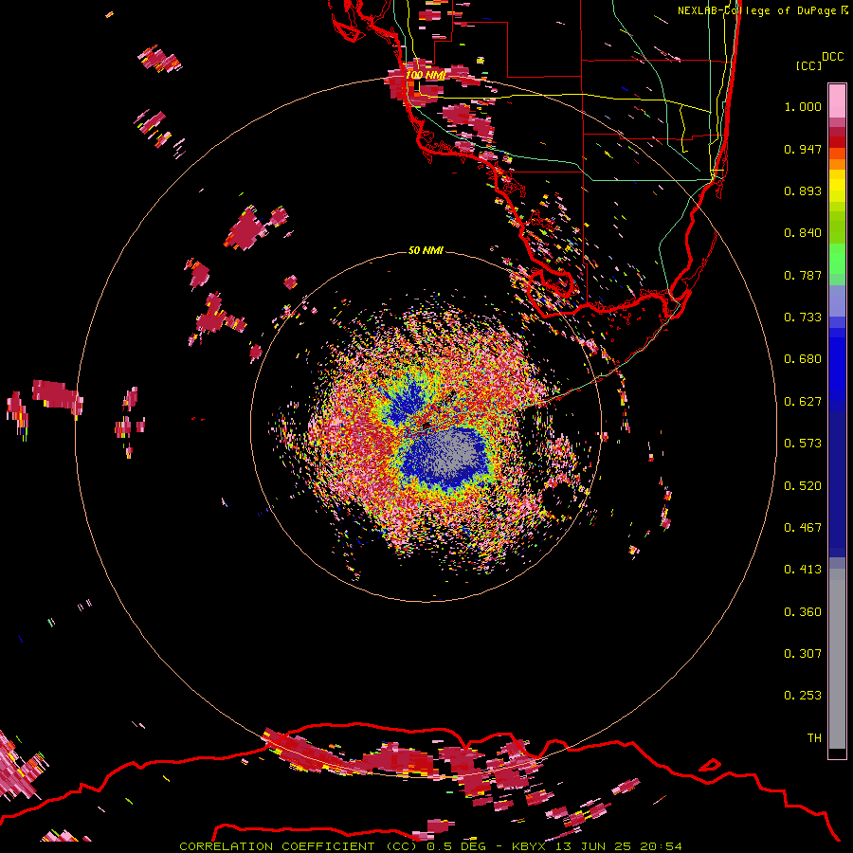This screenshot has height=853, width=853.
Task: Click the [CC] units label
Action: pos(808,65)
